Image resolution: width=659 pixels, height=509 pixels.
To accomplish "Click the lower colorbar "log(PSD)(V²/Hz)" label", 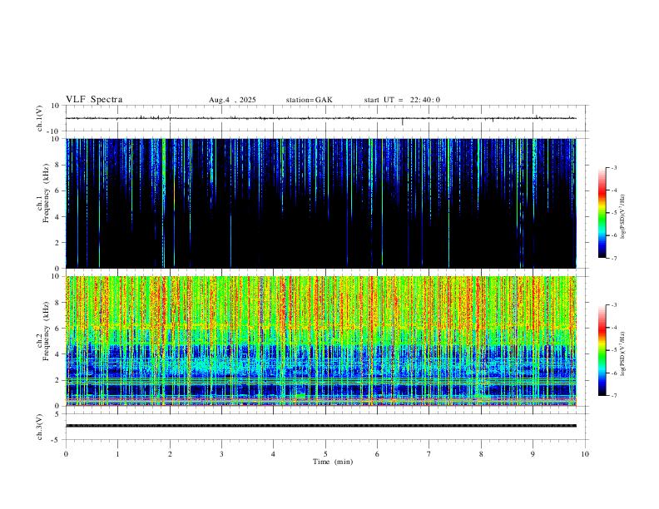I will pos(622,353).
